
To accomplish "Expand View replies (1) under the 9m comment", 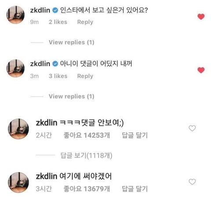I will [72, 42].
